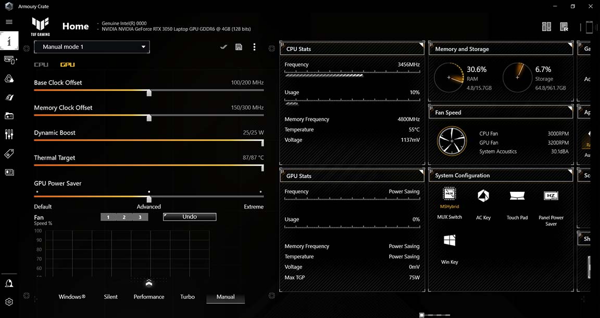Viewport: 600px width, 318px height.
Task: Click the AC Key icon in System Configuration
Action: [483, 195]
